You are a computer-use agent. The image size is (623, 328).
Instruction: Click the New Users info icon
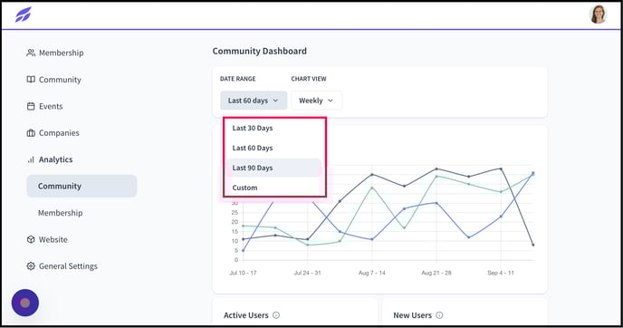pos(439,315)
